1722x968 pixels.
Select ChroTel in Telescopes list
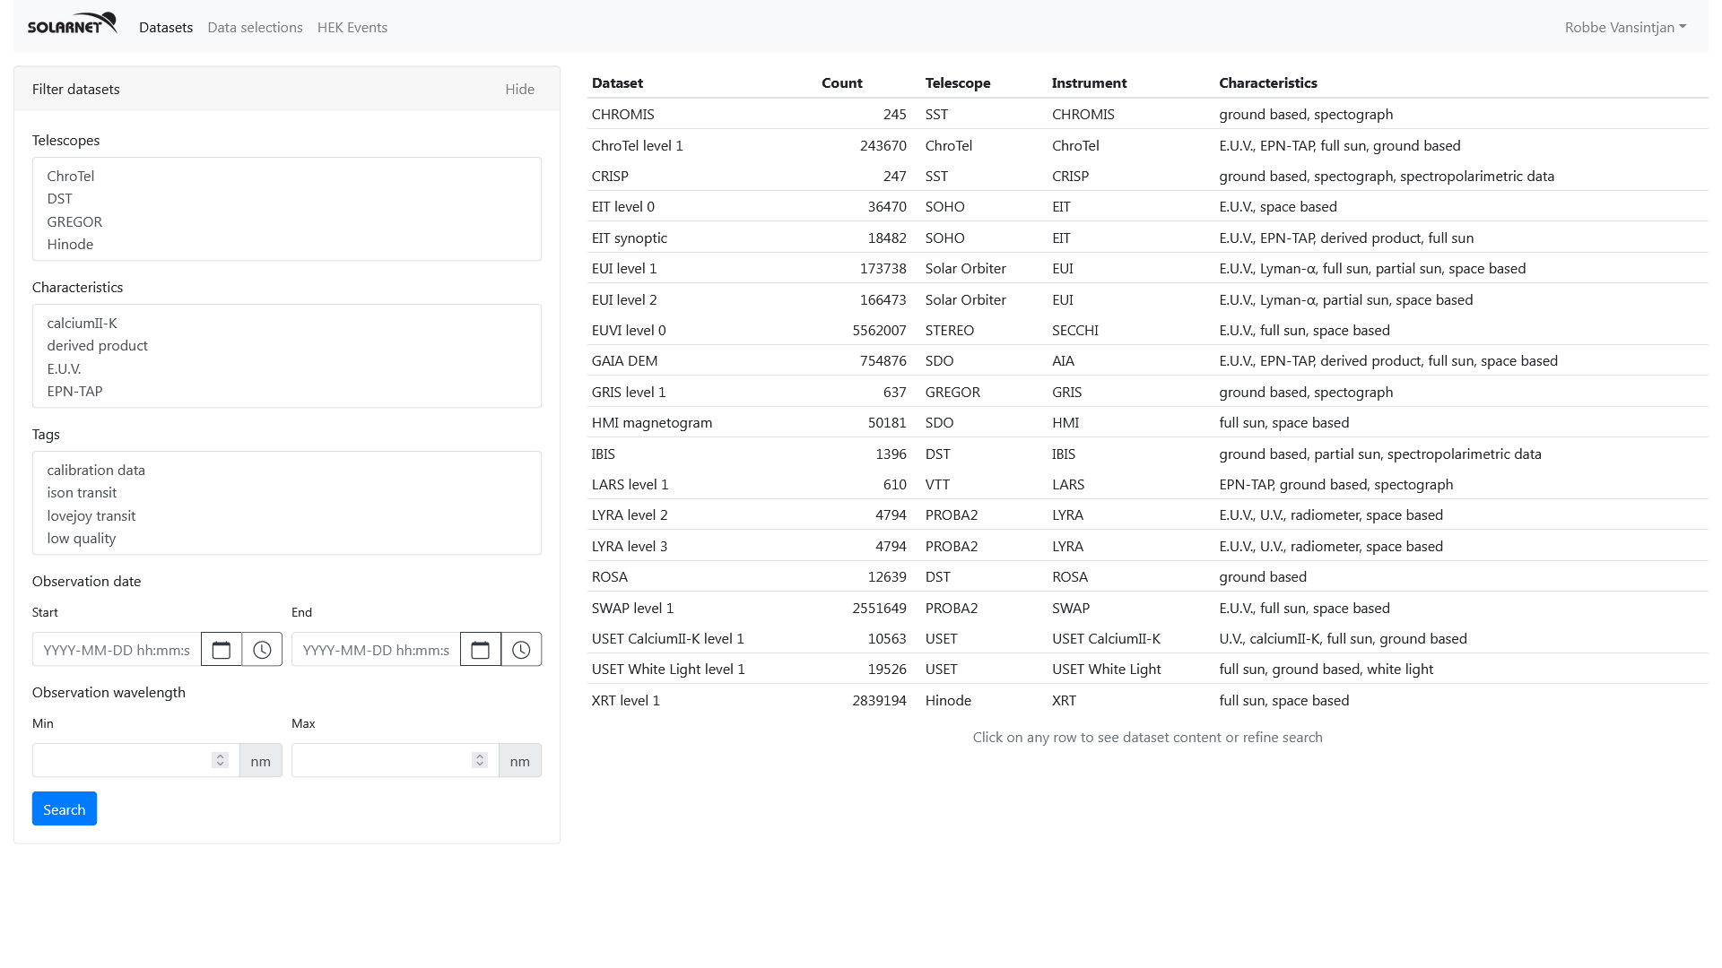pyautogui.click(x=287, y=176)
